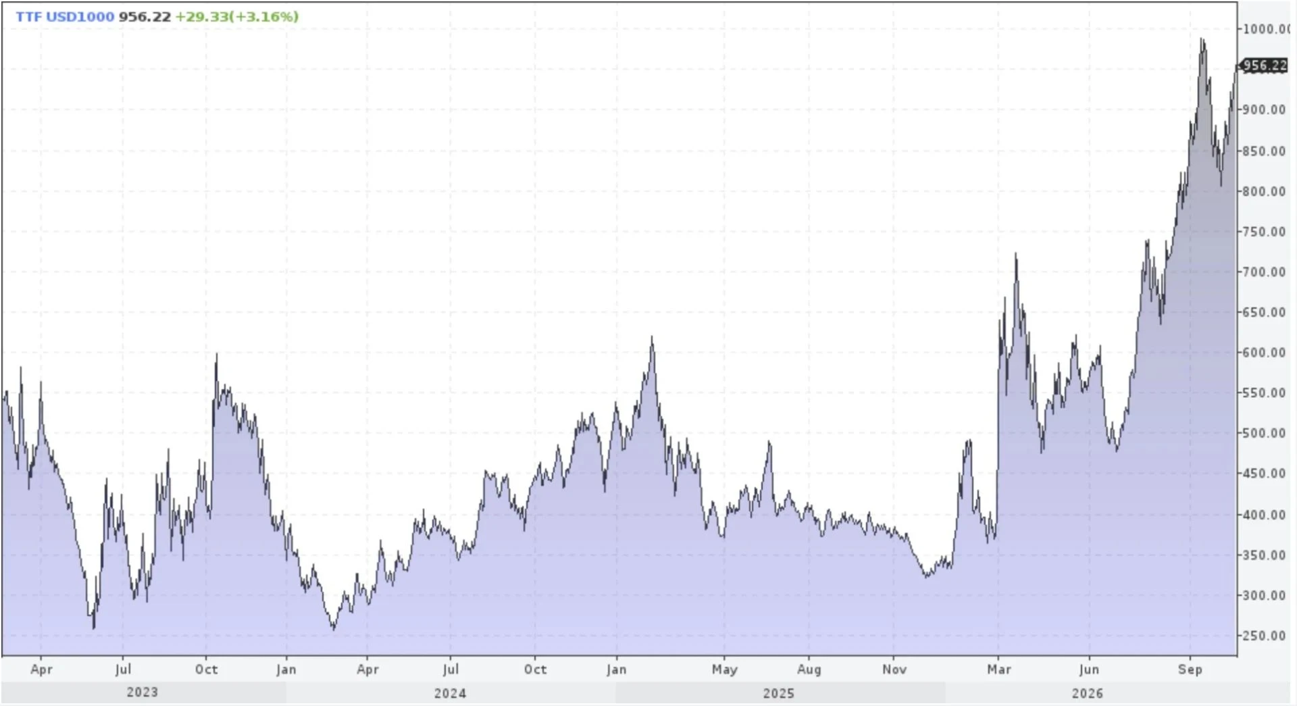Select the 2024 year band label
1297x706 pixels.
tap(450, 693)
